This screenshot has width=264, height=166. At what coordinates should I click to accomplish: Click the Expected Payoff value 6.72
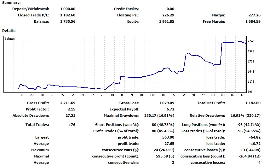[x=170, y=109]
